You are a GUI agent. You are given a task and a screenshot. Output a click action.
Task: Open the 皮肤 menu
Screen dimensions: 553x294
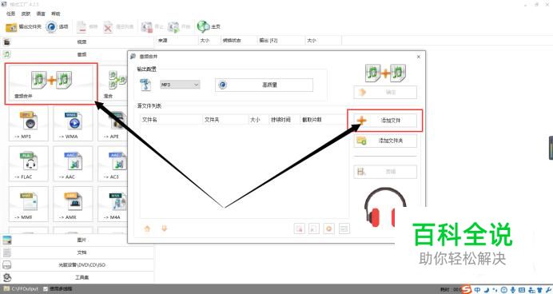tap(26, 14)
